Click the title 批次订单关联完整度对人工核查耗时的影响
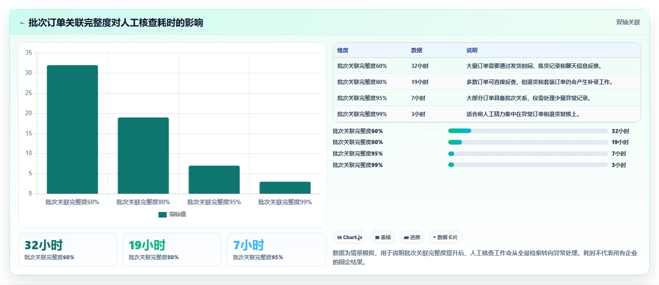The width and height of the screenshot is (659, 285). [116, 22]
